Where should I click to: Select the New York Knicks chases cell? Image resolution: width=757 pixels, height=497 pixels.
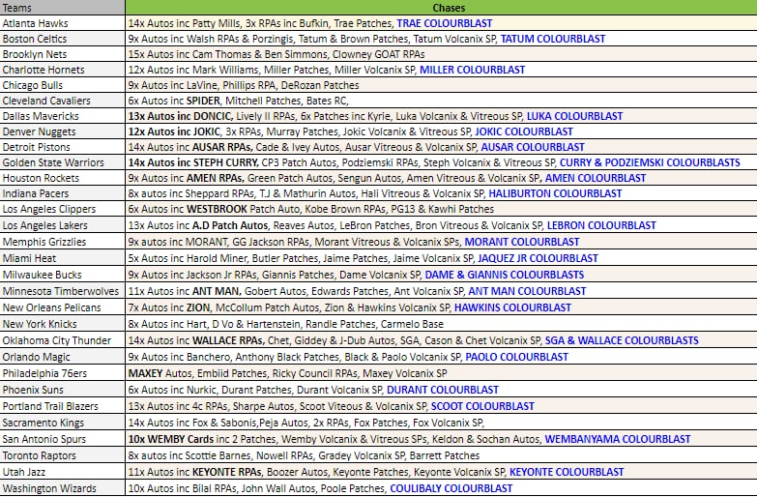[440, 325]
